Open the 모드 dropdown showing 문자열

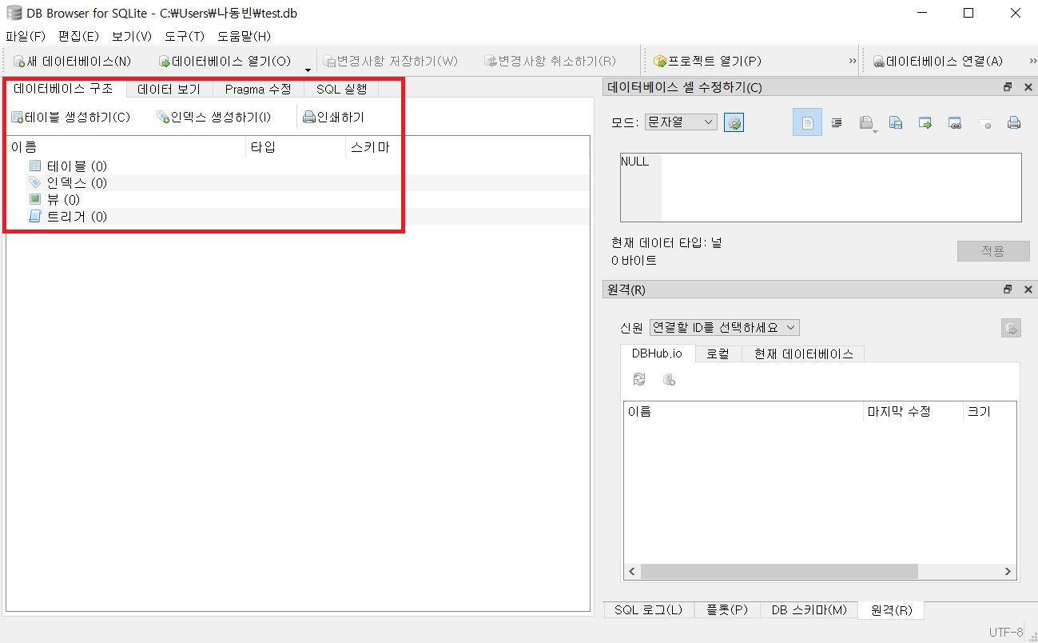tap(681, 122)
